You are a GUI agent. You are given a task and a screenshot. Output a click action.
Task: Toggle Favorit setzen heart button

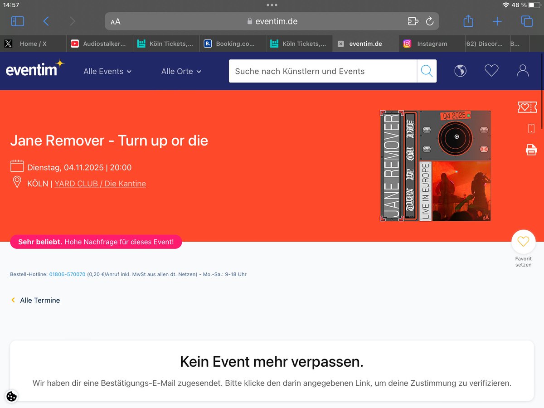click(523, 242)
